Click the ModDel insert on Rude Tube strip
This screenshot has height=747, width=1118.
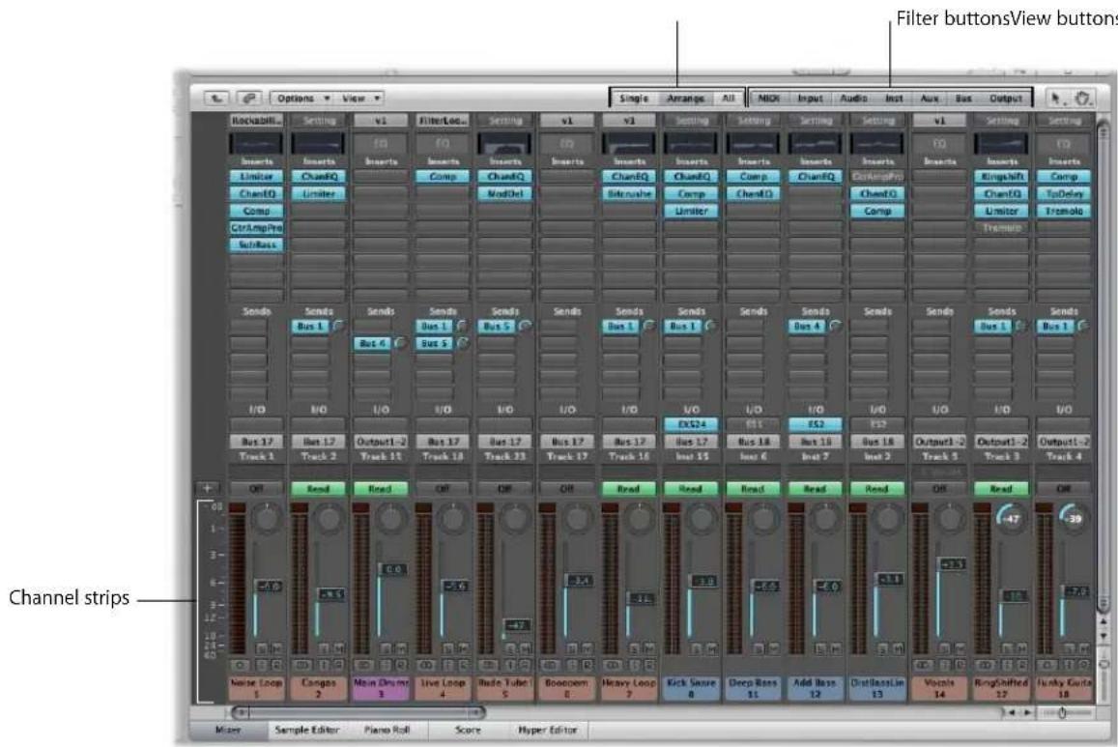pyautogui.click(x=504, y=193)
